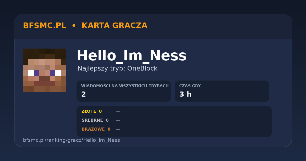Click the BFSMC.PL site name
Image resolution: width=306 pixels, height=161 pixels.
(44, 26)
